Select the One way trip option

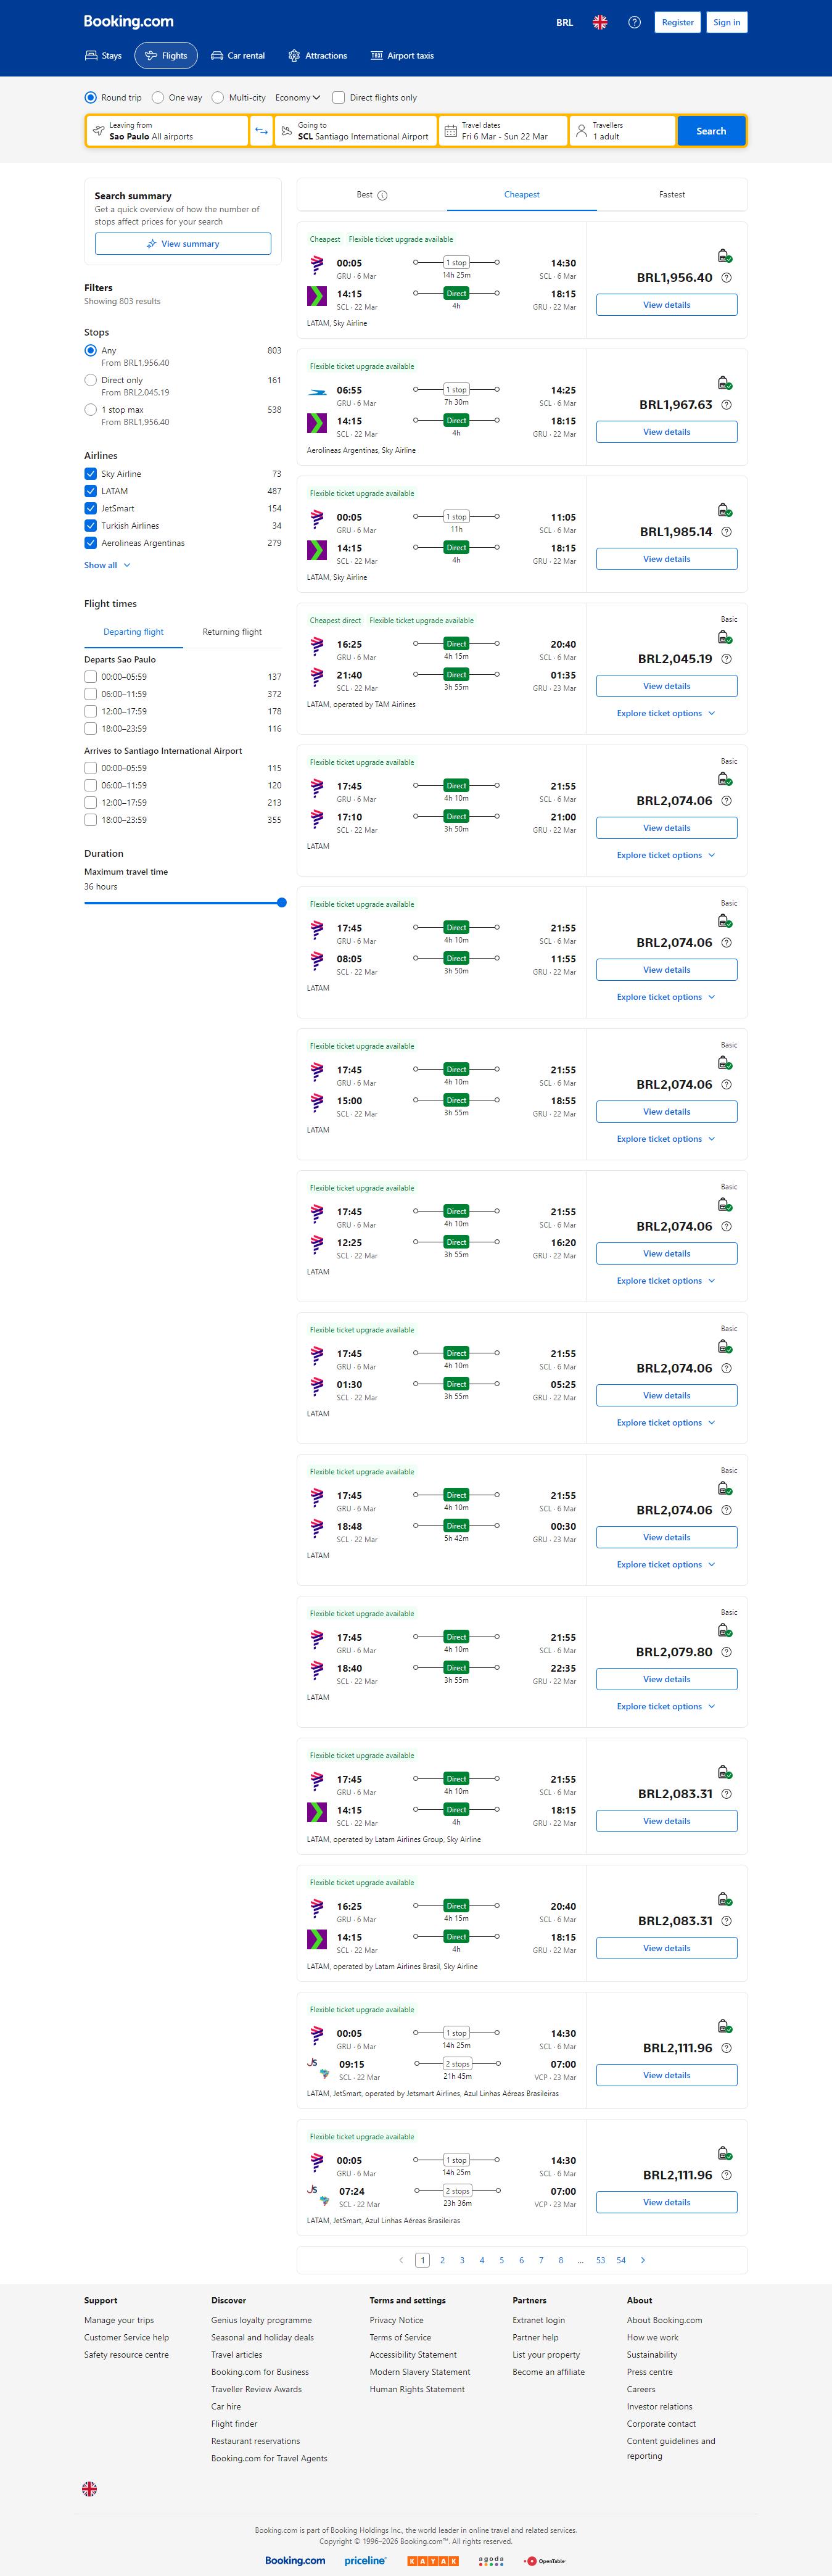158,98
